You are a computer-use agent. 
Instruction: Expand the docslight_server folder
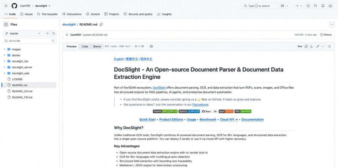[4, 67]
